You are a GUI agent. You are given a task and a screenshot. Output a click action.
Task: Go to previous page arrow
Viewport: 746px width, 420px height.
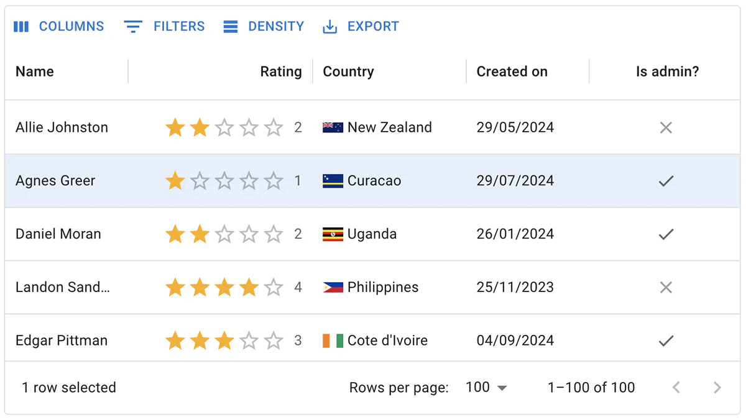(676, 388)
